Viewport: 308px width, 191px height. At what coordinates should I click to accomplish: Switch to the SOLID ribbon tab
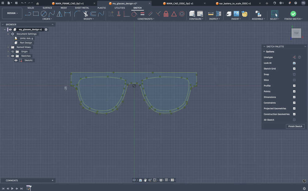30,8
